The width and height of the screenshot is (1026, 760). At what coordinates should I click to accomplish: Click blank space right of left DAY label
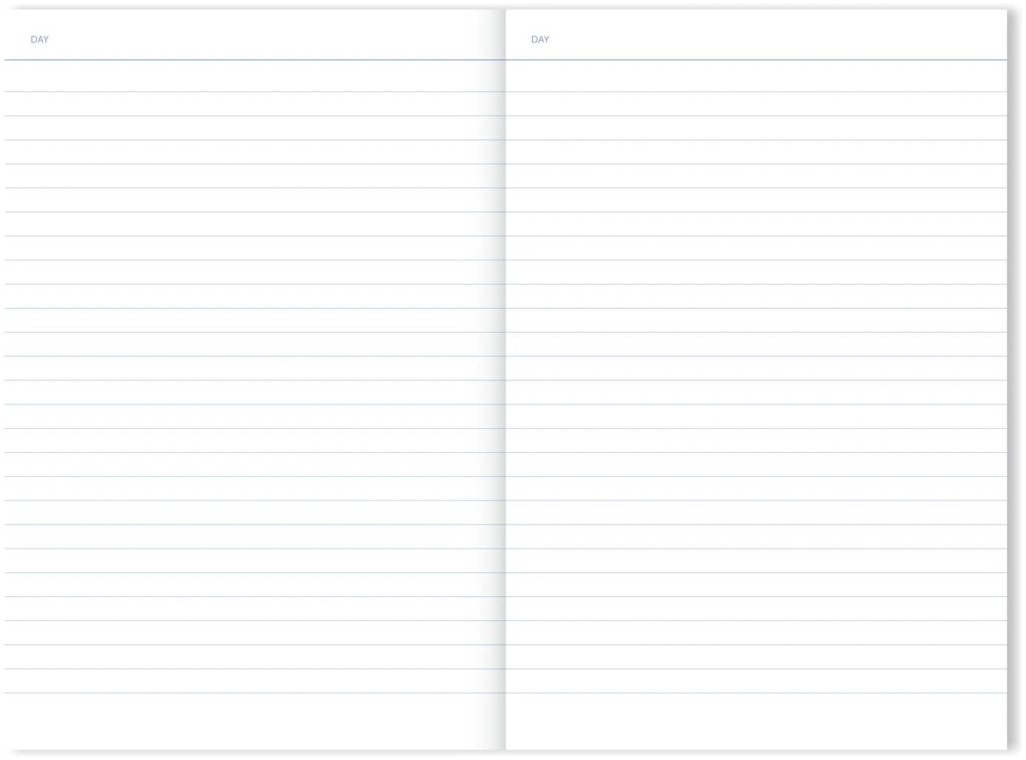click(272, 39)
